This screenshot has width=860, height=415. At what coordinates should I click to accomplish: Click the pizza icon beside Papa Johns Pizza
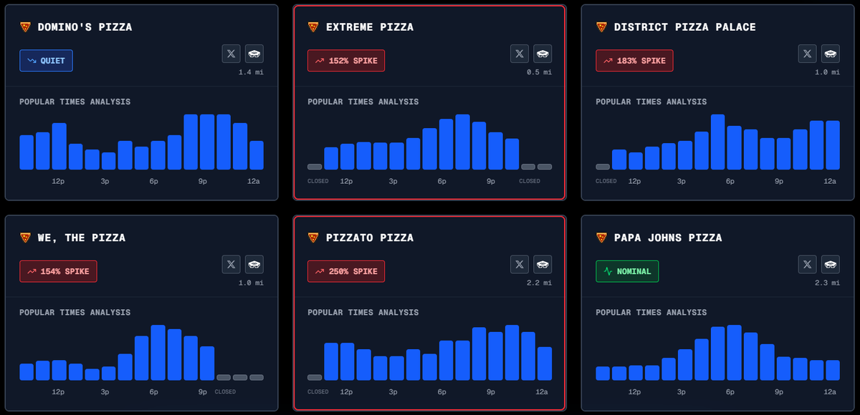tap(601, 238)
